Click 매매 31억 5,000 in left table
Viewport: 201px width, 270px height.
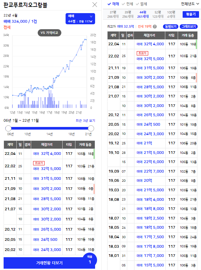coord(47,178)
